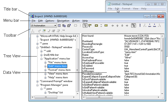Image resolution: width=168 pixels, height=102 pixels.
Task: Click the data view vertical scrollbar thumb
Action: (x=162, y=51)
